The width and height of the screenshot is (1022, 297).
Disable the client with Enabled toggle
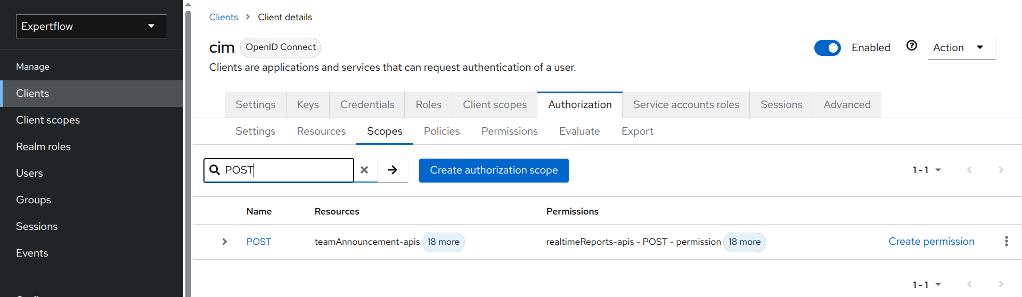click(827, 48)
